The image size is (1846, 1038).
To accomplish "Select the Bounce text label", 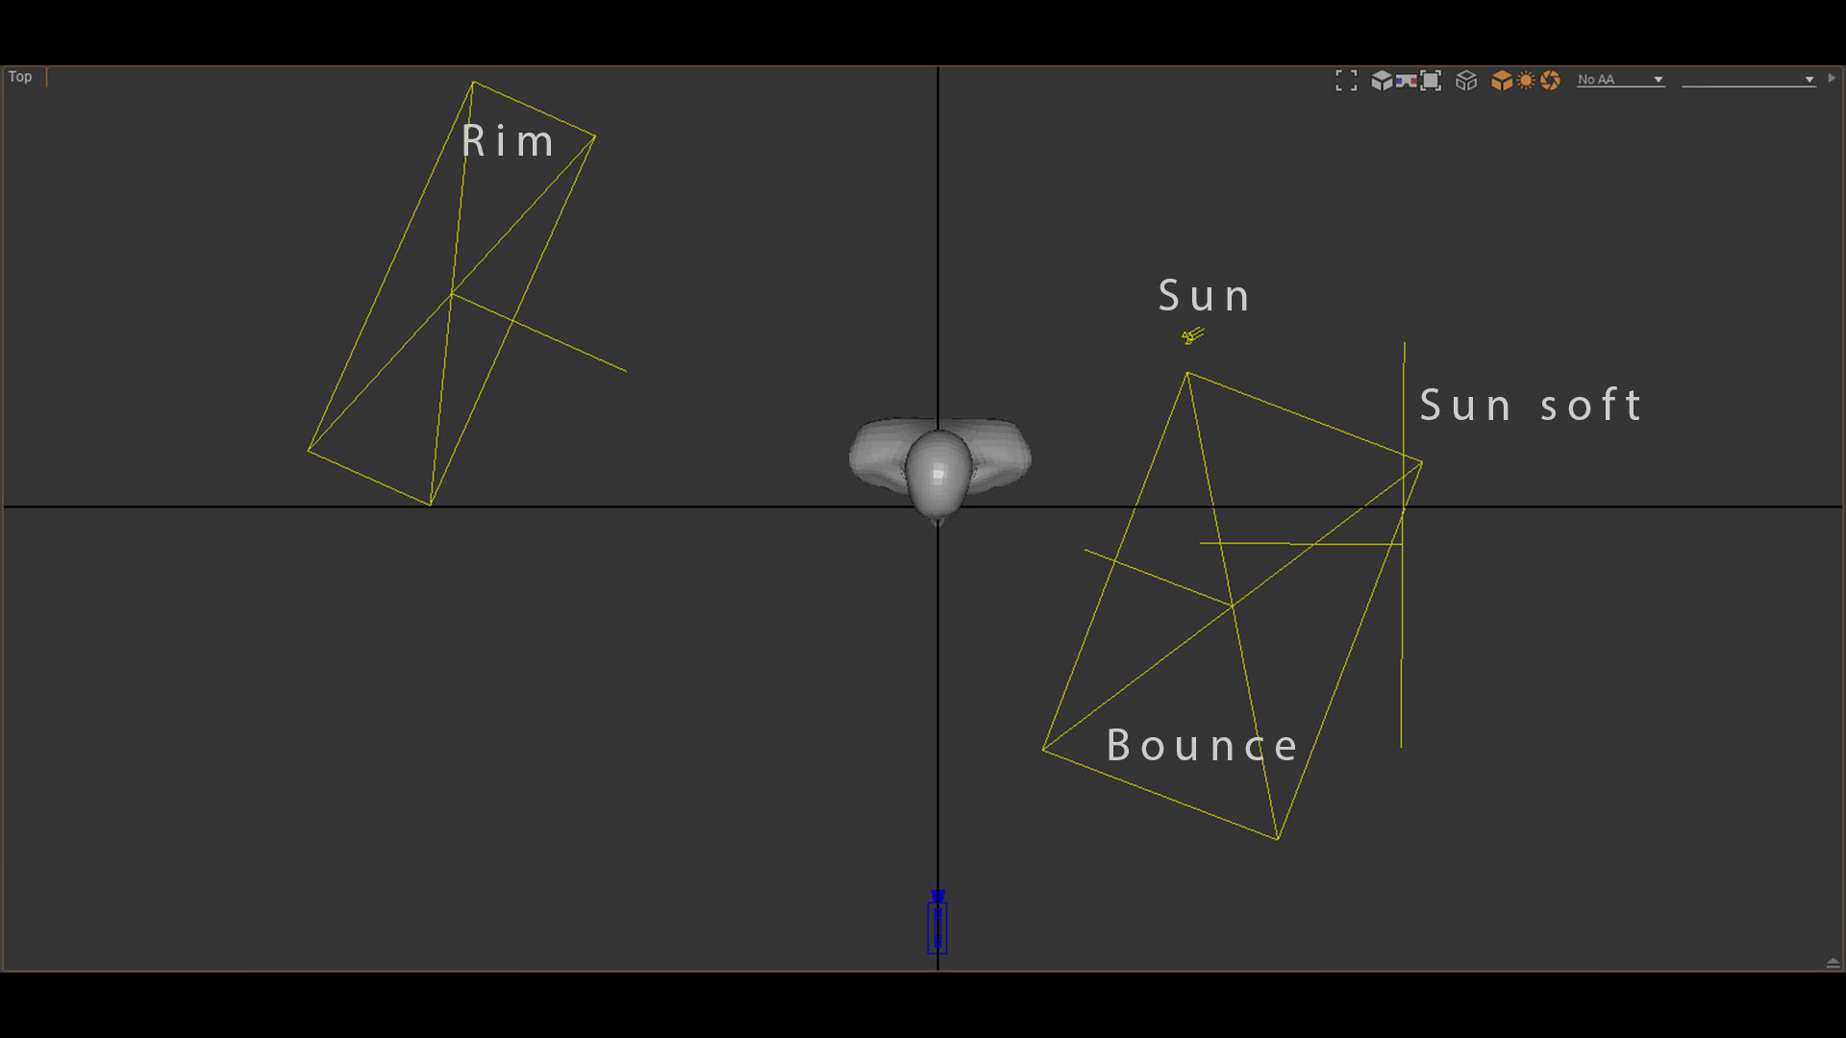I will 1202,746.
